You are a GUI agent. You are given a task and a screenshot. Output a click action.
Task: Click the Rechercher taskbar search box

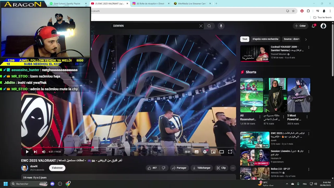29,184
